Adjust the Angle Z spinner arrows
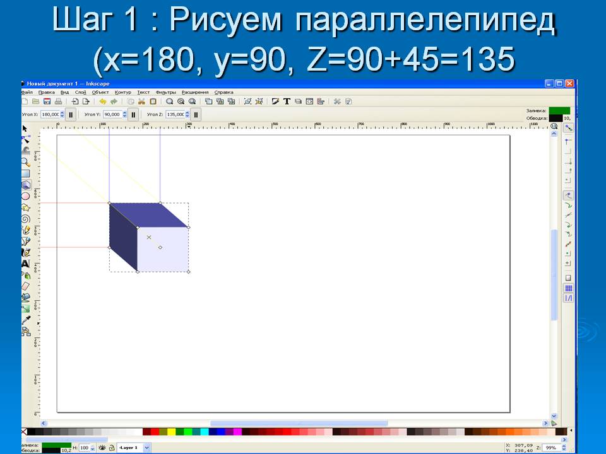 pyautogui.click(x=187, y=114)
